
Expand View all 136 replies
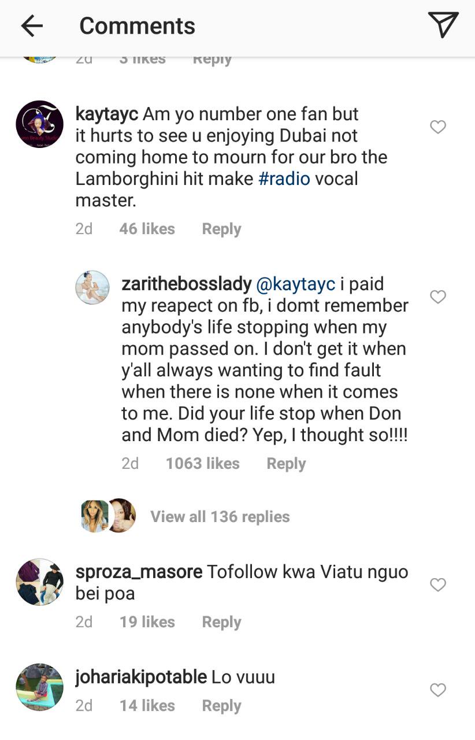[x=220, y=516]
